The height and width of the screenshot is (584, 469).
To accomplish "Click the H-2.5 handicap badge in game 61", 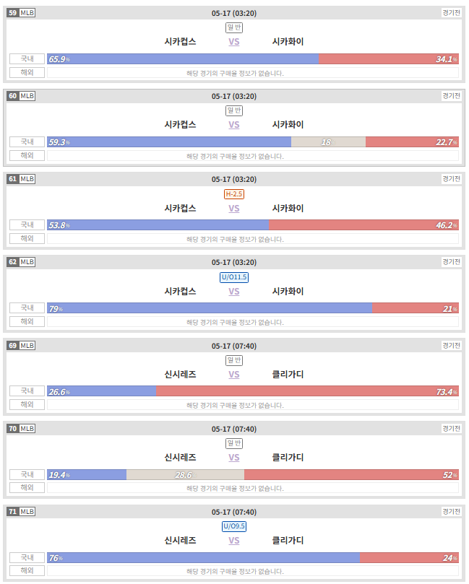I will pos(233,194).
